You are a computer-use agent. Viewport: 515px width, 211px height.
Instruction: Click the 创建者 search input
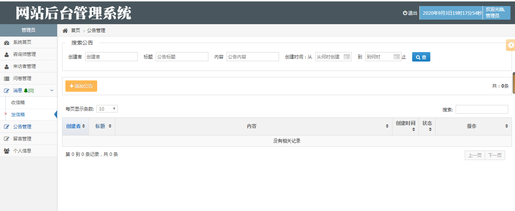(111, 57)
